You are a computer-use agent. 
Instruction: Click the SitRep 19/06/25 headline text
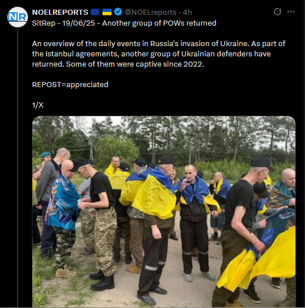(124, 23)
